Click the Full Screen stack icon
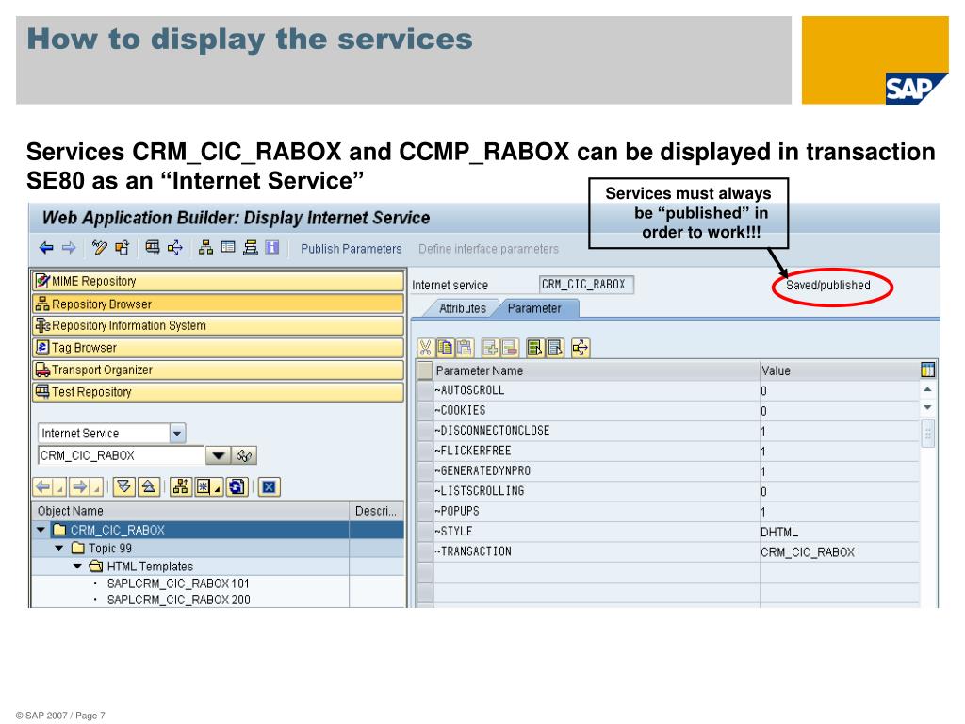Viewport: 965px width, 724px height. pos(251,248)
